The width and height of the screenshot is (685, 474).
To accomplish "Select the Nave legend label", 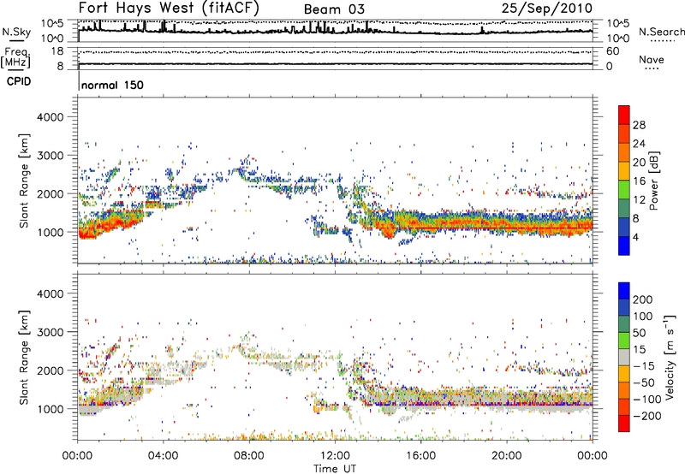I will point(651,59).
